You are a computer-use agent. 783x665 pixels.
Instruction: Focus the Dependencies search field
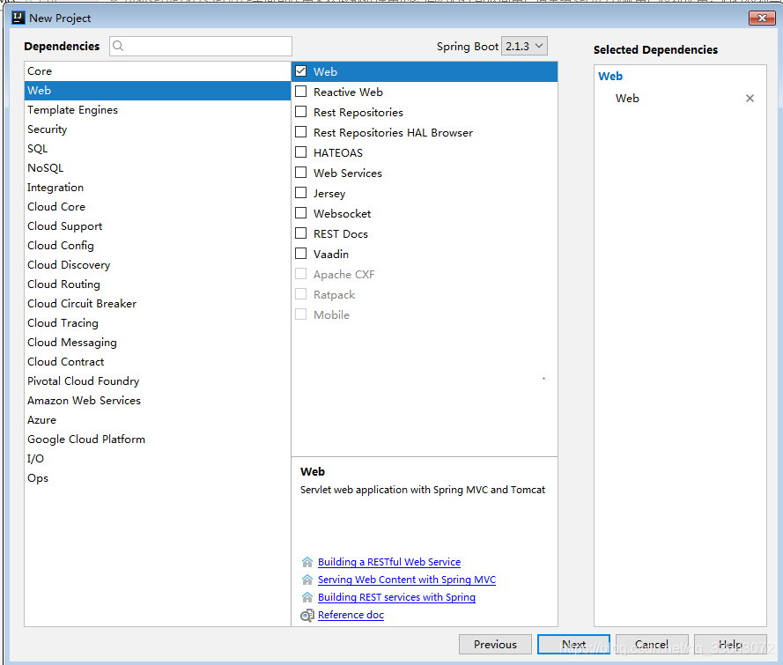click(201, 46)
